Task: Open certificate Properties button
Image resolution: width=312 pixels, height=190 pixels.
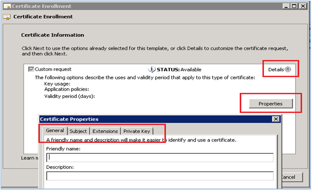Action: tap(271, 103)
